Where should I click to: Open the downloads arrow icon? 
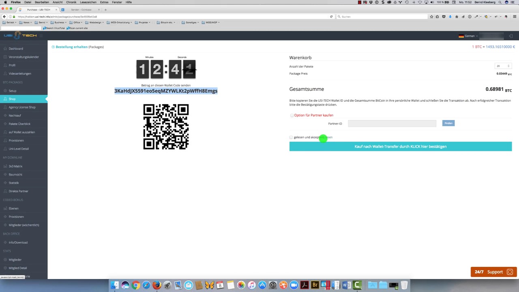(450, 17)
